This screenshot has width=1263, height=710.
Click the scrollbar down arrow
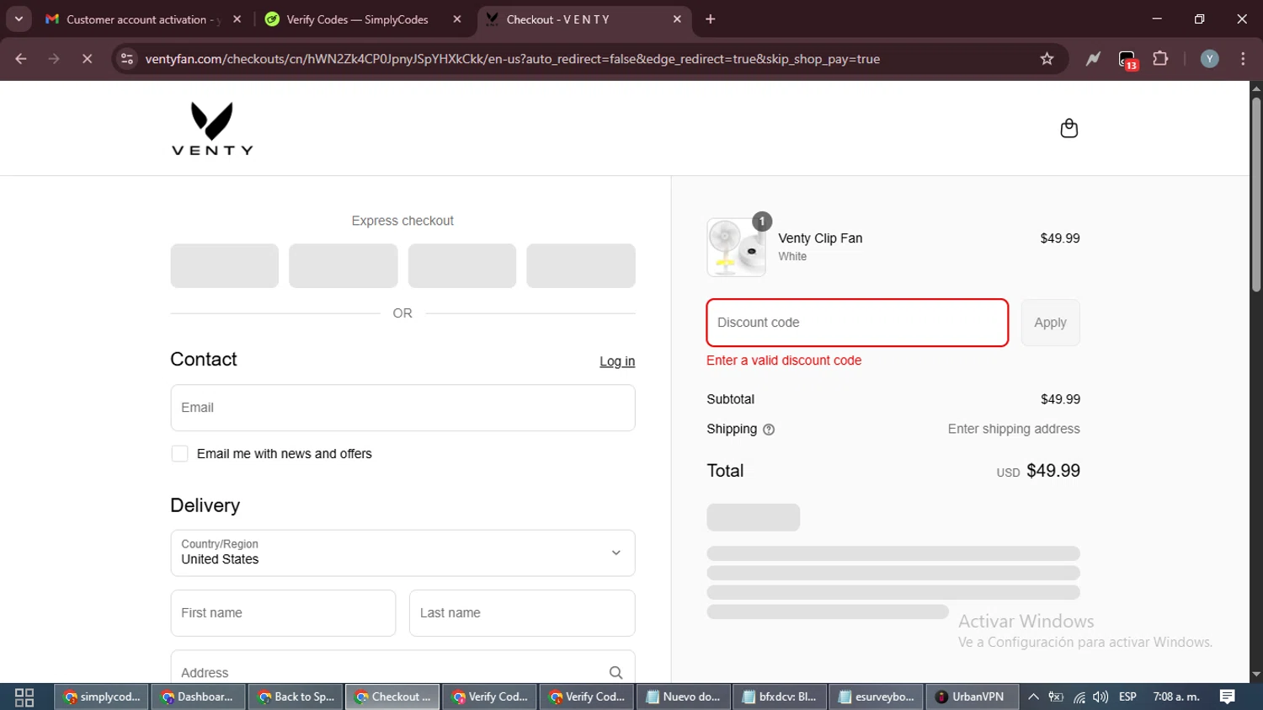[1255, 675]
